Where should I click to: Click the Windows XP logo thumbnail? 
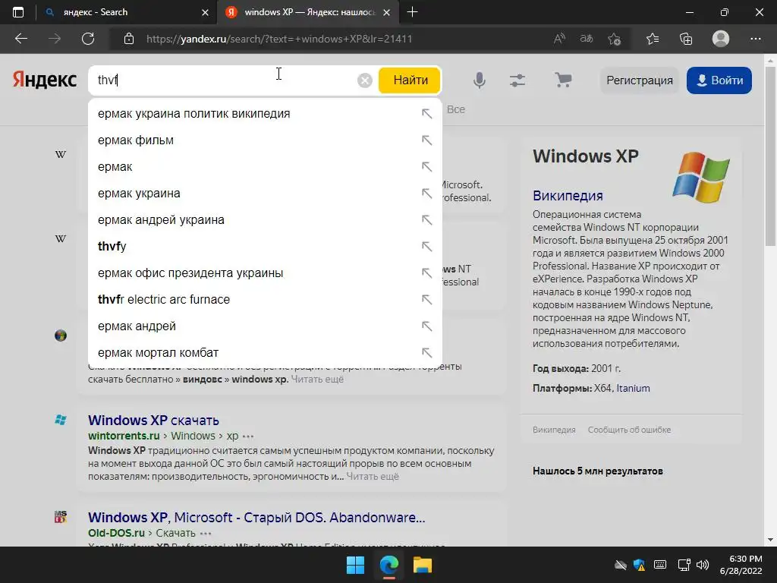click(701, 177)
